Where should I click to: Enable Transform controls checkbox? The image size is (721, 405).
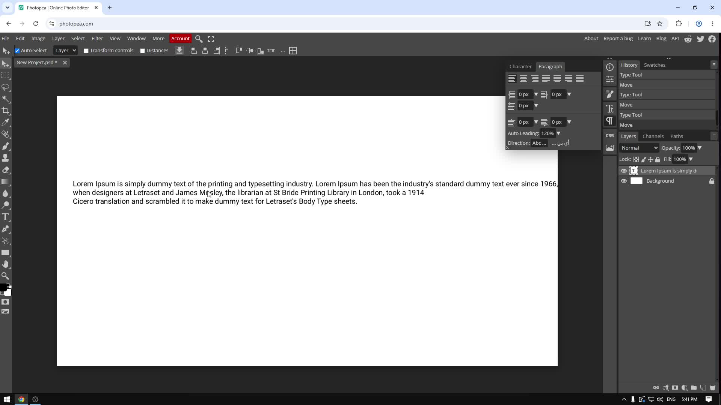pos(86,51)
